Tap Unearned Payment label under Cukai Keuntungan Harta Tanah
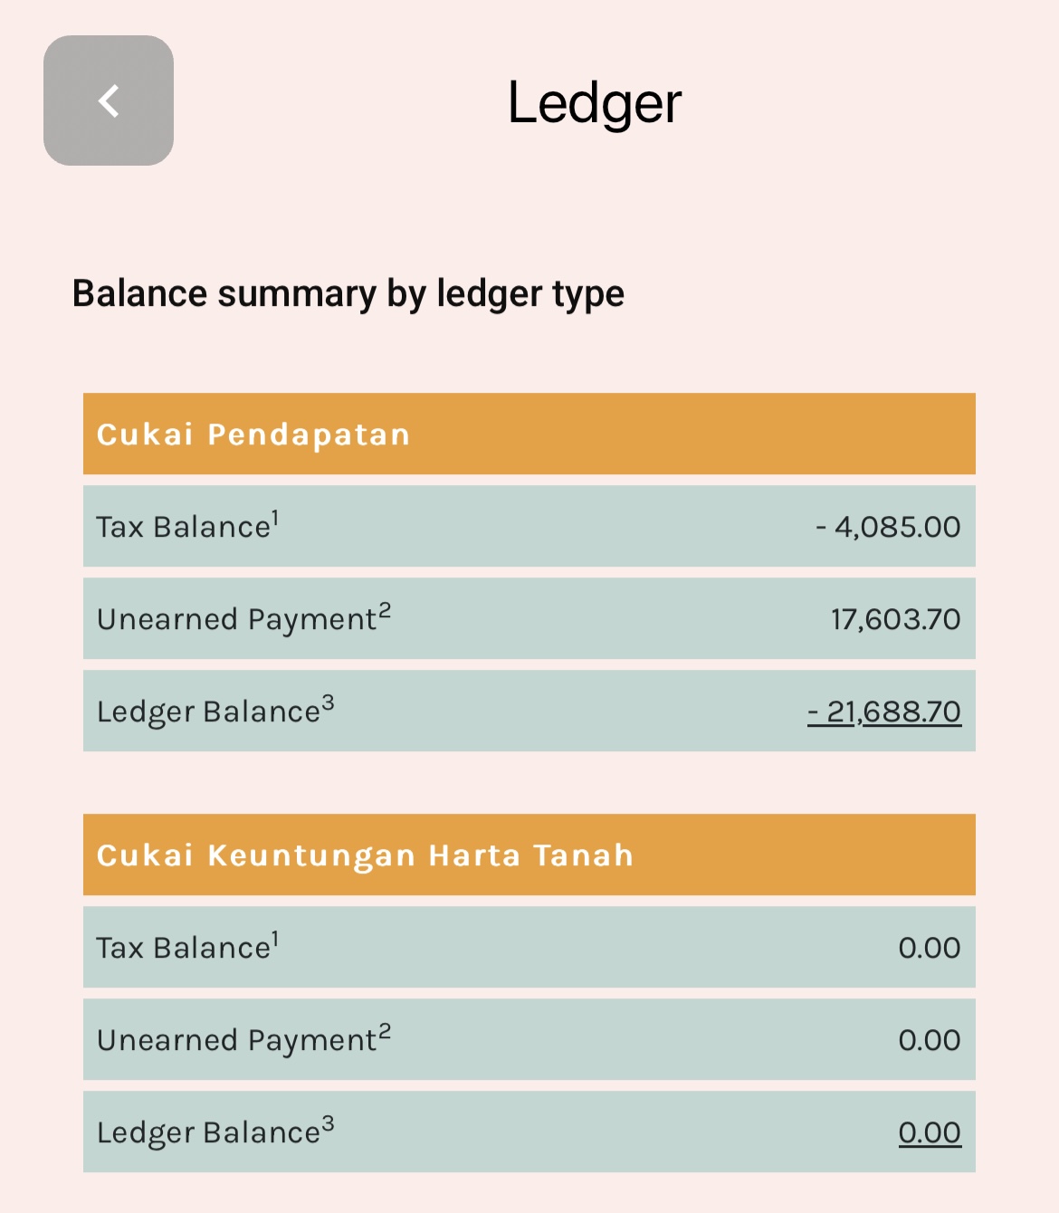The image size is (1059, 1213). coord(236,1041)
